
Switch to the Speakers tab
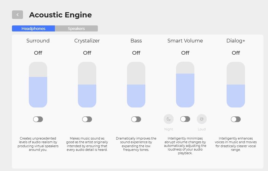[76, 28]
